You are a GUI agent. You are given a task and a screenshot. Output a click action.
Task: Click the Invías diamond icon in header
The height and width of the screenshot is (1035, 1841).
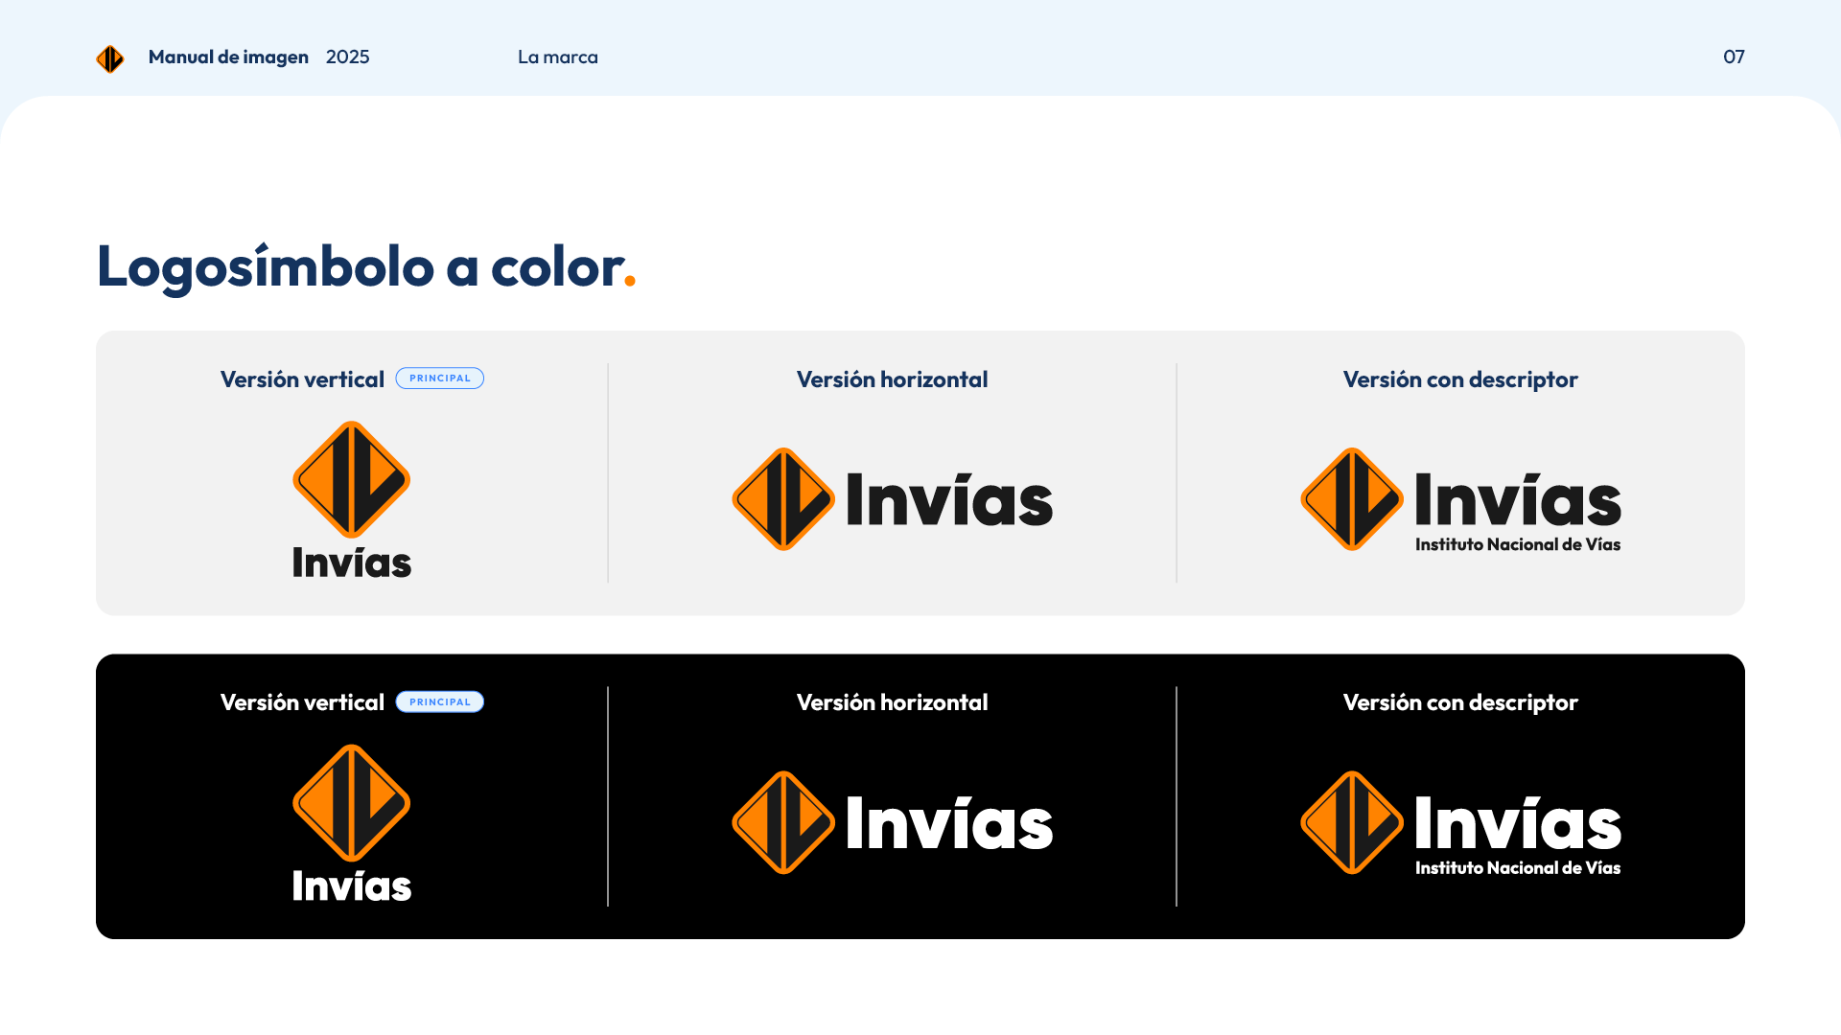click(x=110, y=58)
